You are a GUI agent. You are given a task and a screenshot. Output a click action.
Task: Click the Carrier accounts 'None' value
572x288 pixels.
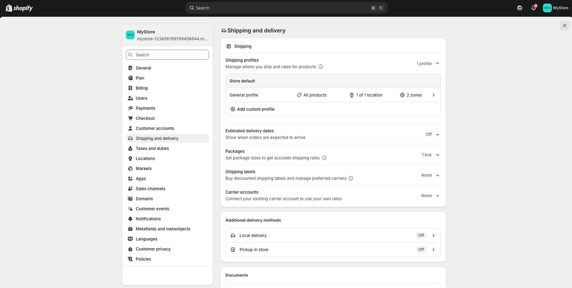[427, 196]
